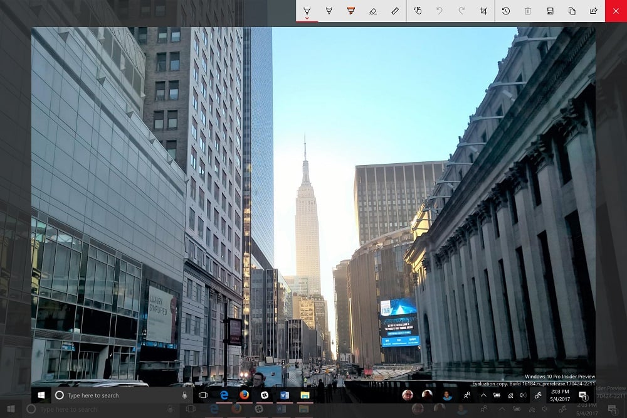Open the crop tool
This screenshot has width=627, height=418.
(483, 11)
